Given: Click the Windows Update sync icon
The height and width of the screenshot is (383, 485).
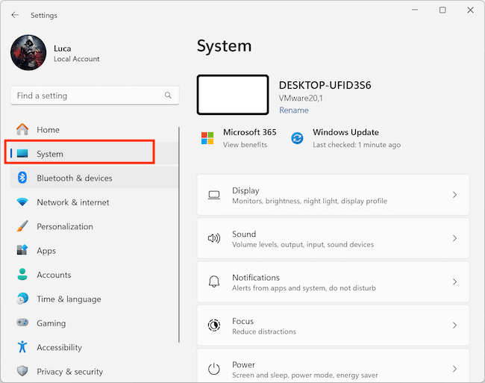Looking at the screenshot, I should (297, 138).
